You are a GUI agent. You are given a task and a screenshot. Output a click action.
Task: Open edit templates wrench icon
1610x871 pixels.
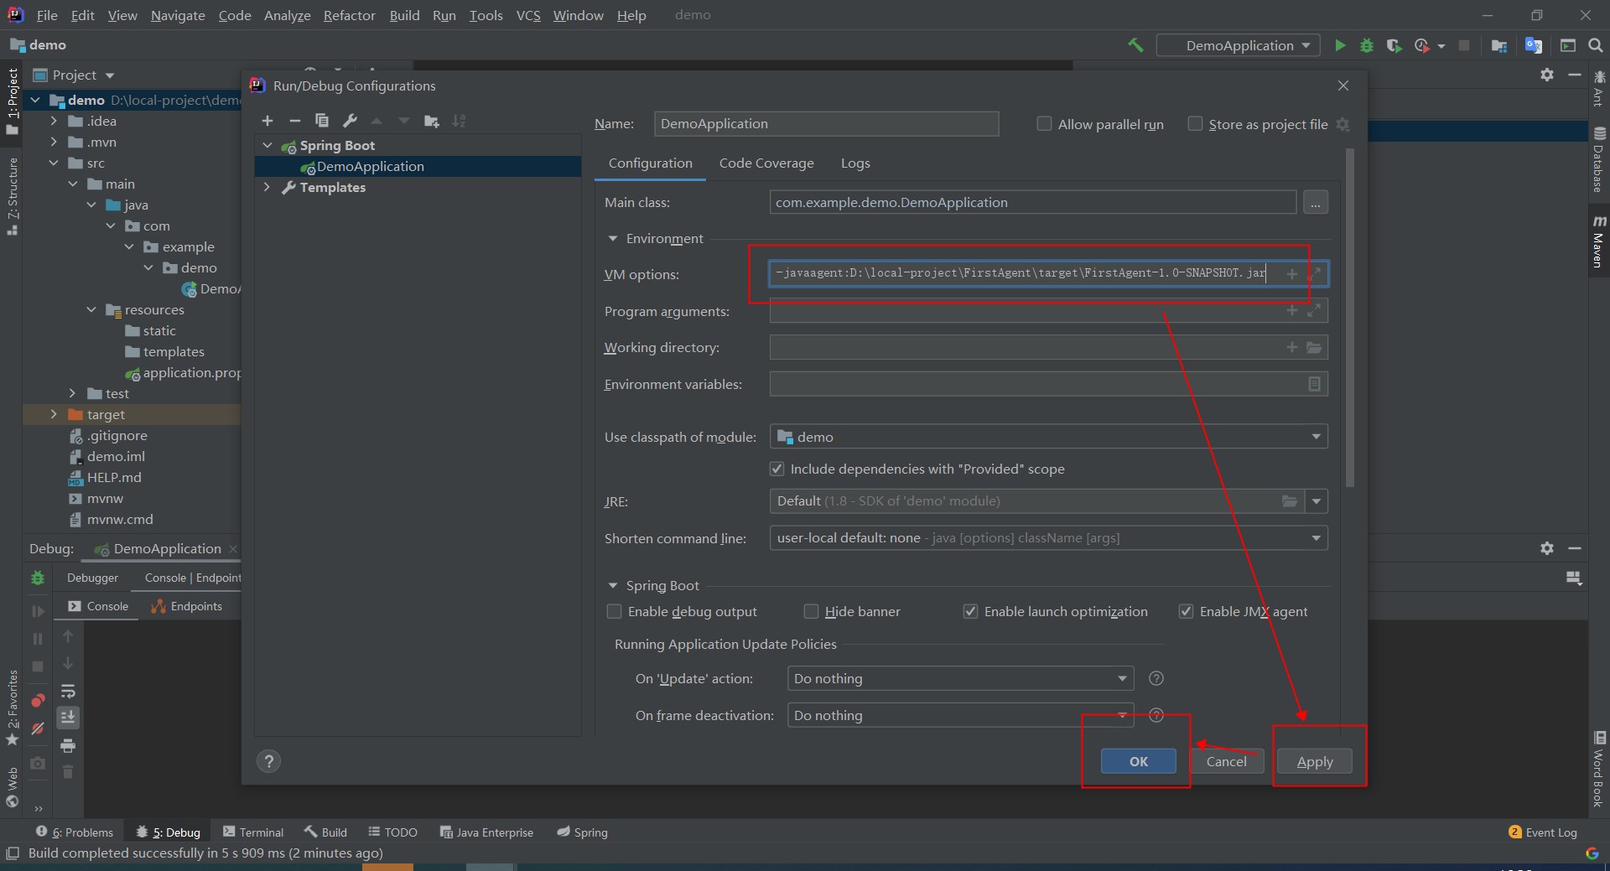tap(350, 121)
